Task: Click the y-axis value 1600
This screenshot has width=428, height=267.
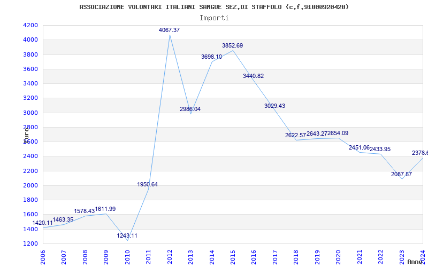Action: 30,215
